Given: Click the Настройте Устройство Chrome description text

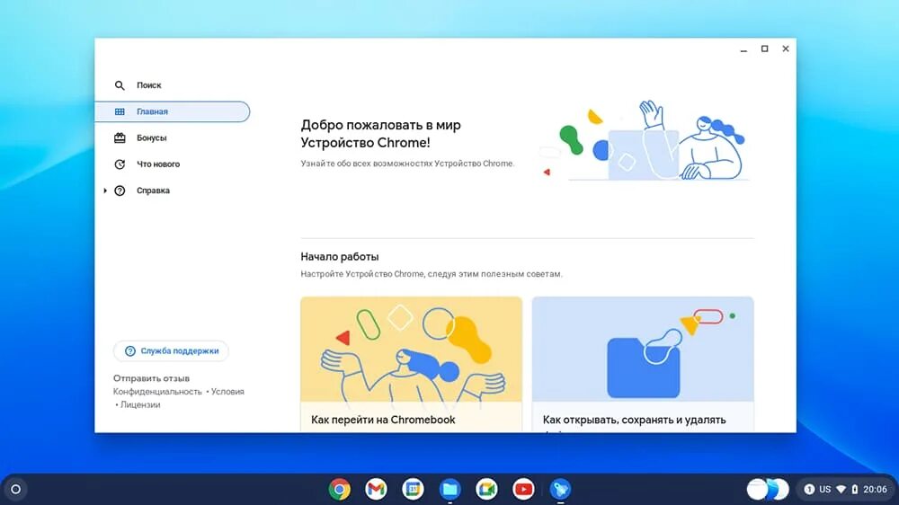Looking at the screenshot, I should [432, 274].
